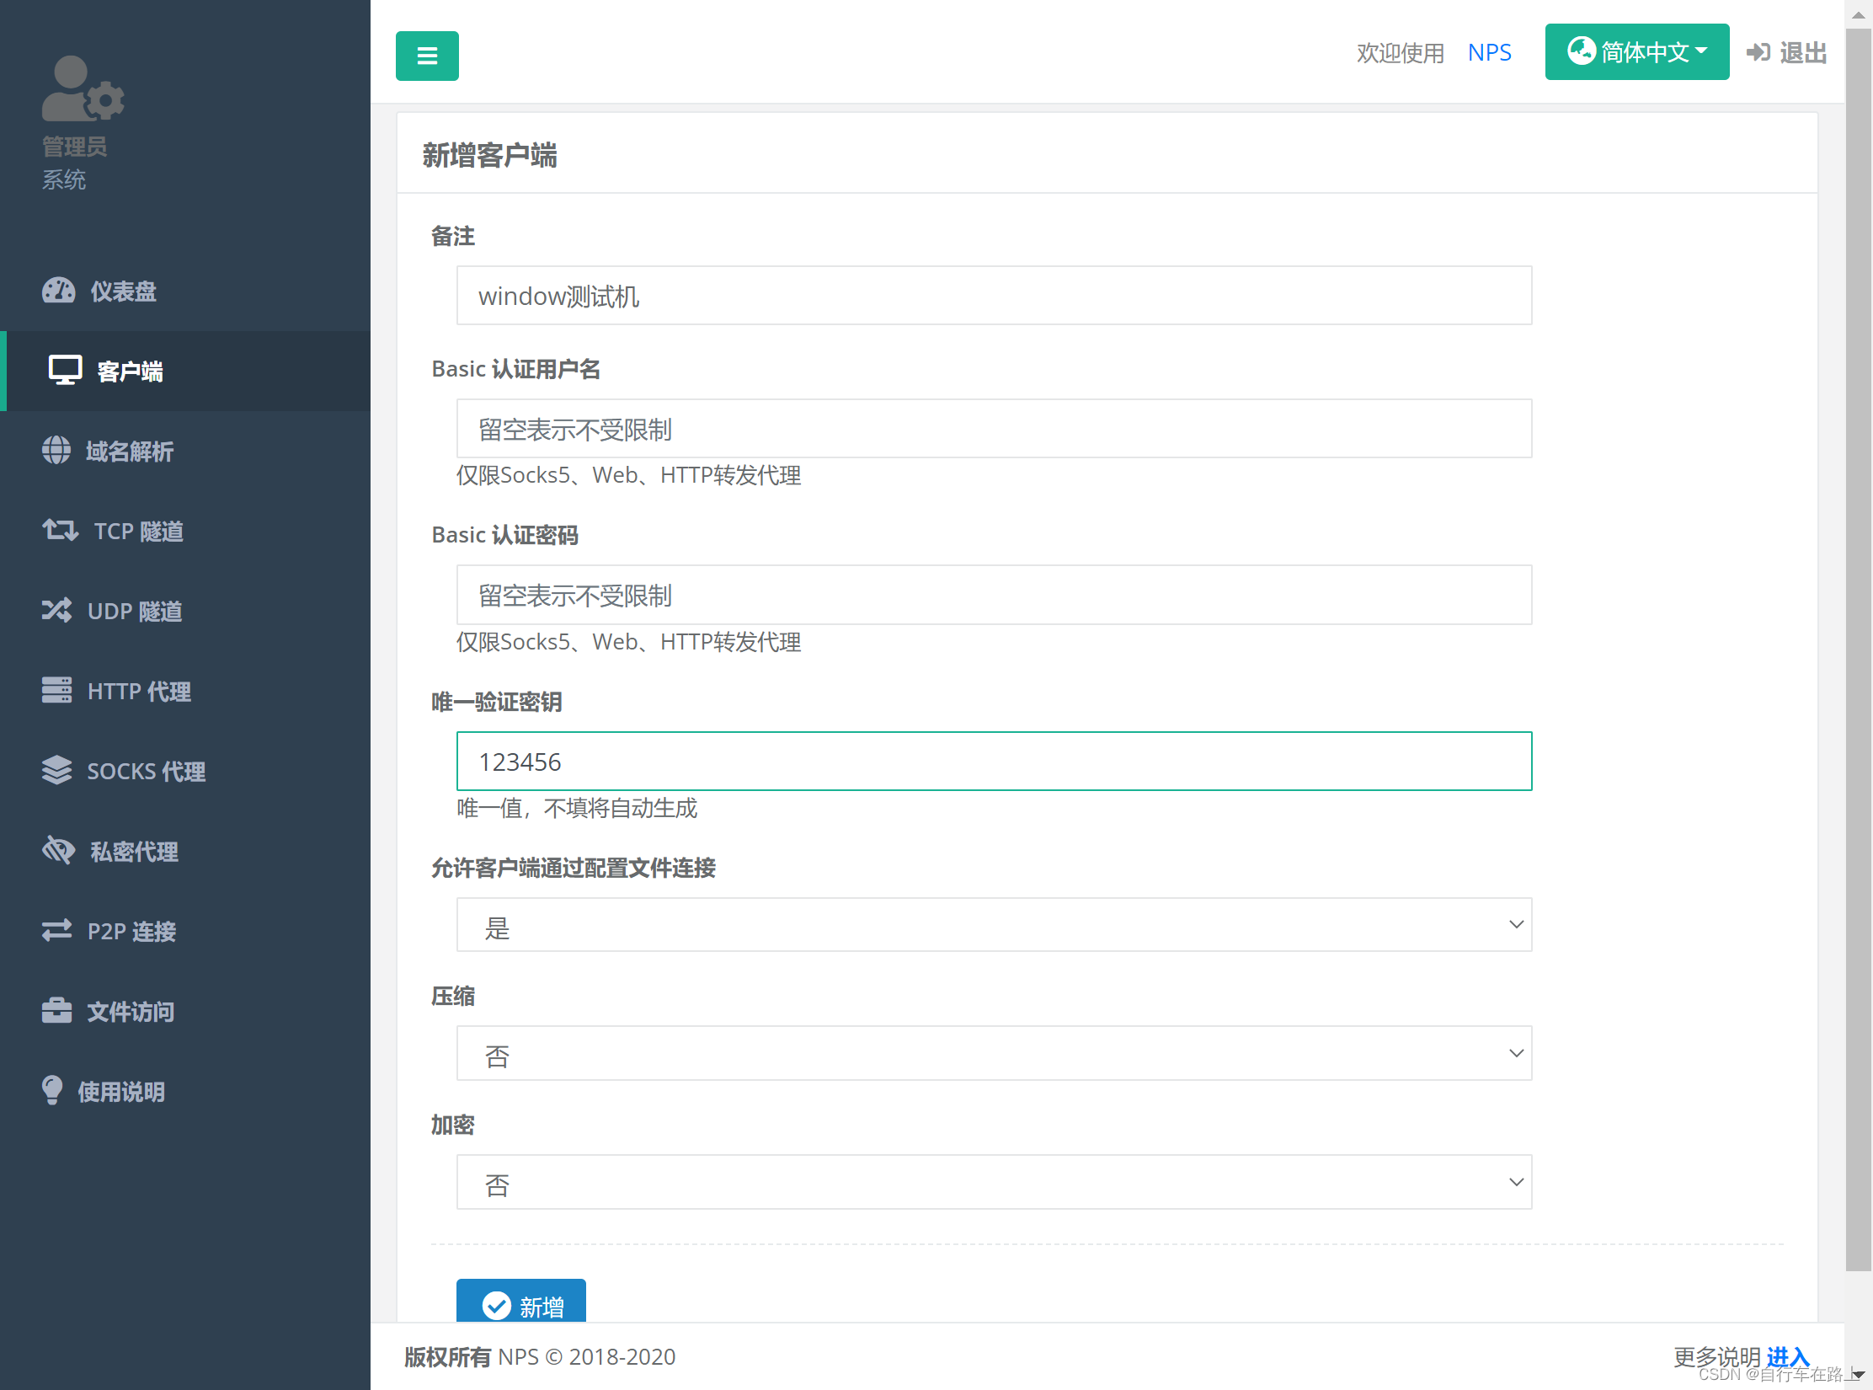Image resolution: width=1873 pixels, height=1390 pixels.
Task: Select the 客户端 menu item
Action: click(x=185, y=371)
